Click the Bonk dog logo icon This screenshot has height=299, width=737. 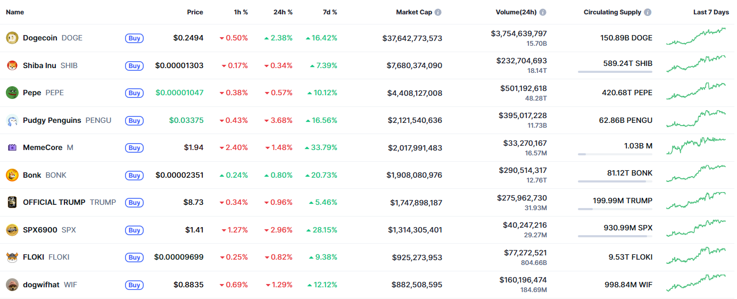pyautogui.click(x=12, y=175)
